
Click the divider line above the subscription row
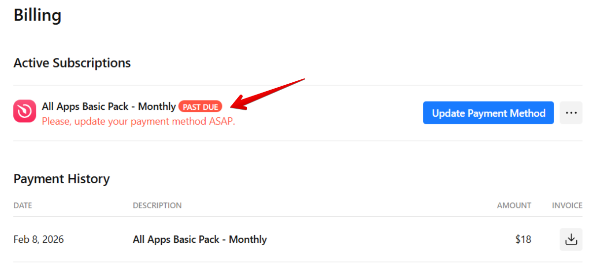coord(297,85)
